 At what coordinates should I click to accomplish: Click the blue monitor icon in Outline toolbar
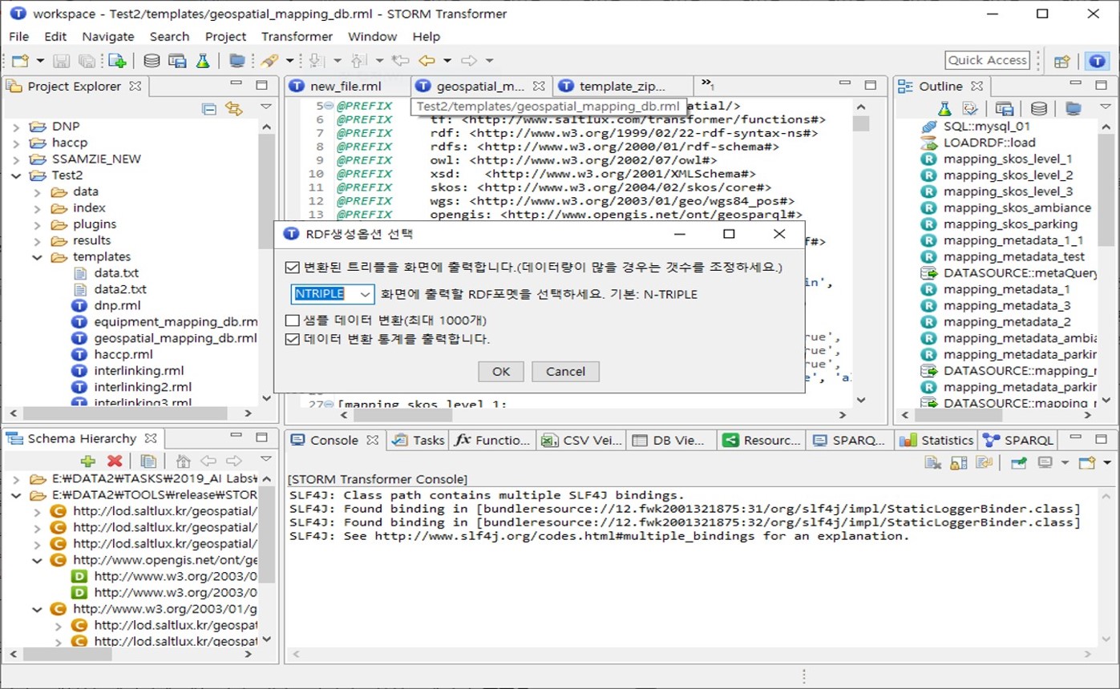(x=1073, y=109)
